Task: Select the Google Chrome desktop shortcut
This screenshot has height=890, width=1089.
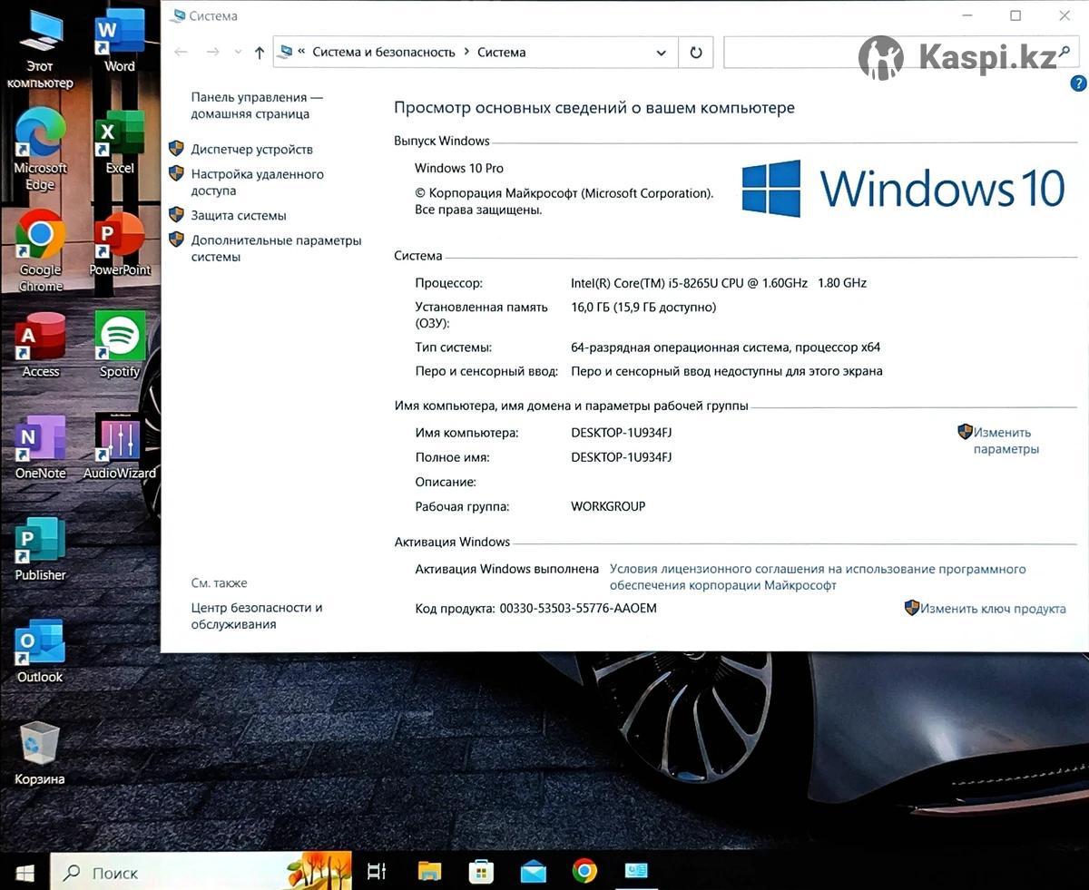Action: tap(40, 252)
